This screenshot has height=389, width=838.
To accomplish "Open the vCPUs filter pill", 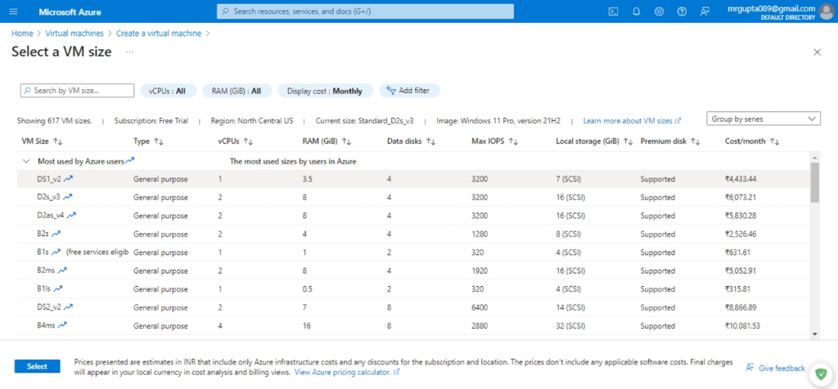I will (x=168, y=92).
